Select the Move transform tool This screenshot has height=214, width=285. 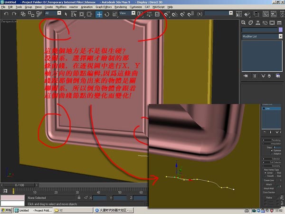99,14
